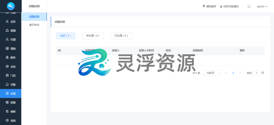Click the 共 0 条 total count text
274x125 pixels.
pyautogui.click(x=196, y=73)
